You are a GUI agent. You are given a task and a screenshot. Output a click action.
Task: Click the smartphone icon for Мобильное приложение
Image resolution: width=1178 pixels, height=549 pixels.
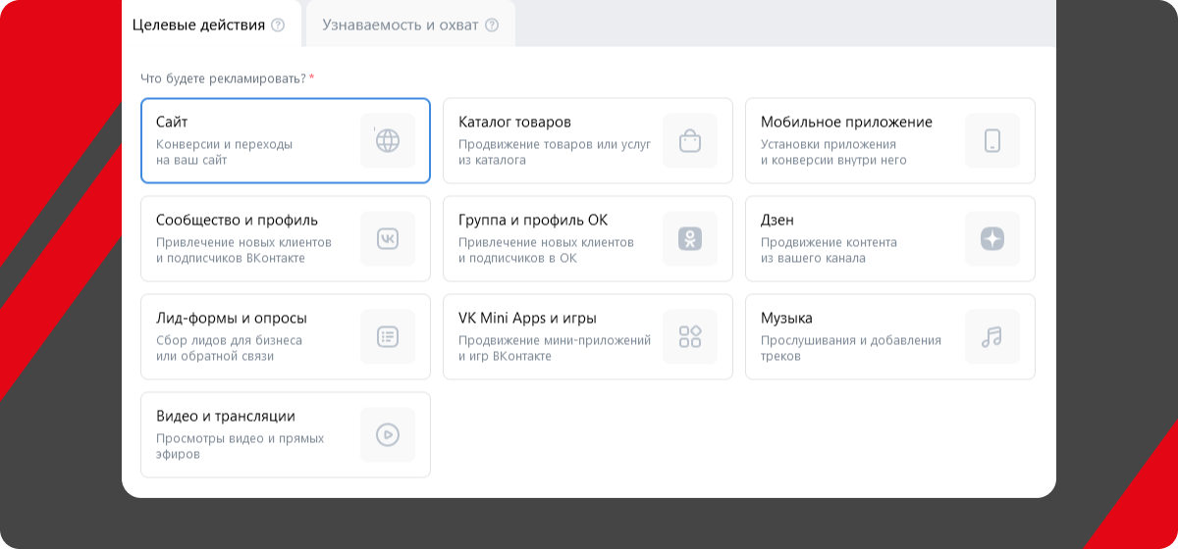(x=992, y=140)
